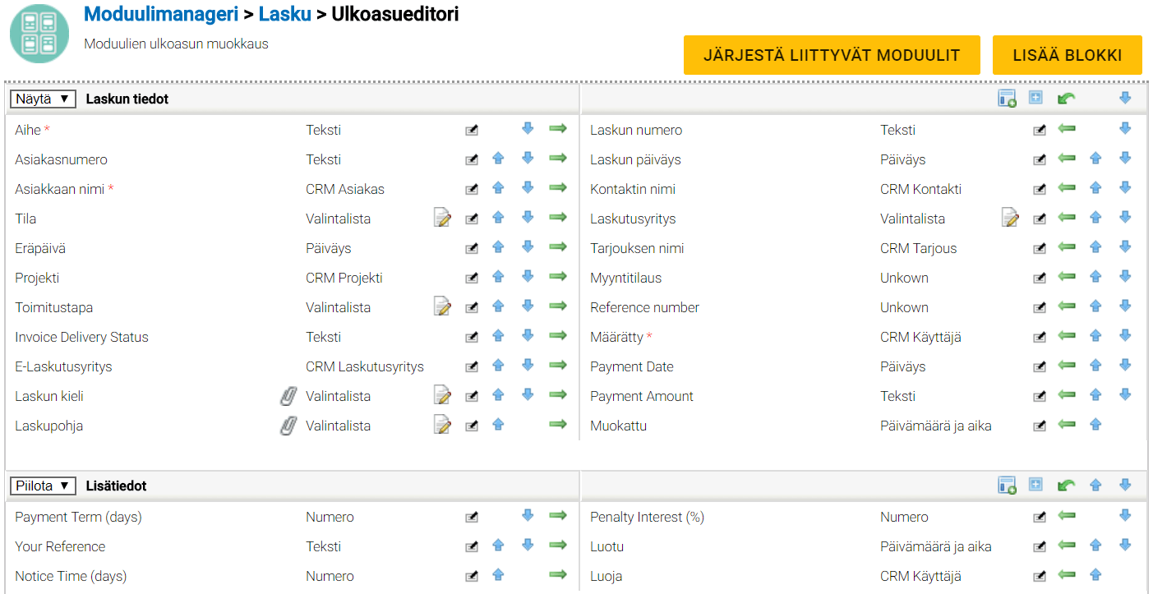Screen dimensions: 1153x594
Task: Click the paperclip icon next to Laskun kieli
Action: pos(288,396)
